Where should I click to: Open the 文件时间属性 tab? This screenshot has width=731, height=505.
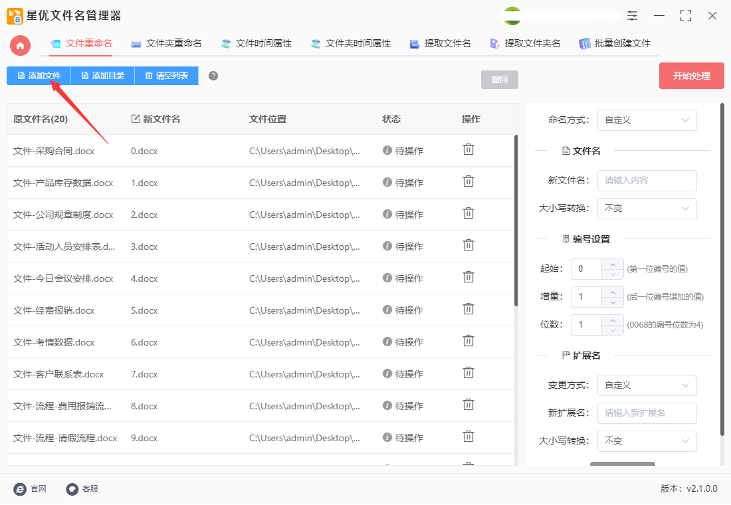[x=256, y=43]
